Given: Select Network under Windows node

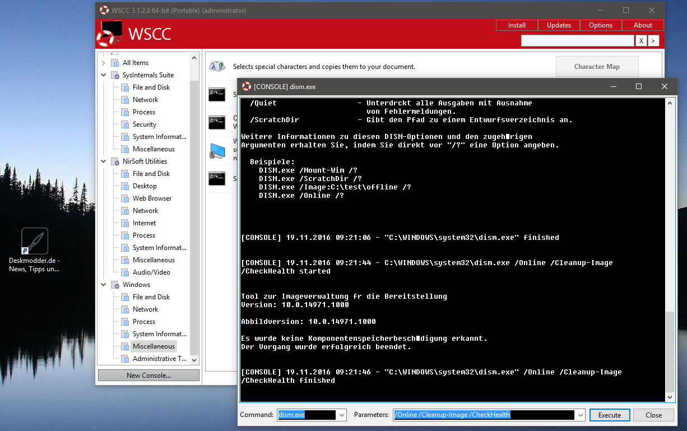Looking at the screenshot, I should (146, 309).
